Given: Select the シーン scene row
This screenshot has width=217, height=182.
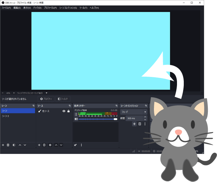Looking at the screenshot, I should tap(18, 111).
